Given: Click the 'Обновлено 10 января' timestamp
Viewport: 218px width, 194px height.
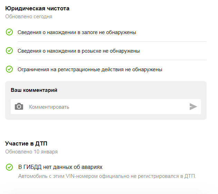Looking at the screenshot, I should pyautogui.click(x=31, y=151).
